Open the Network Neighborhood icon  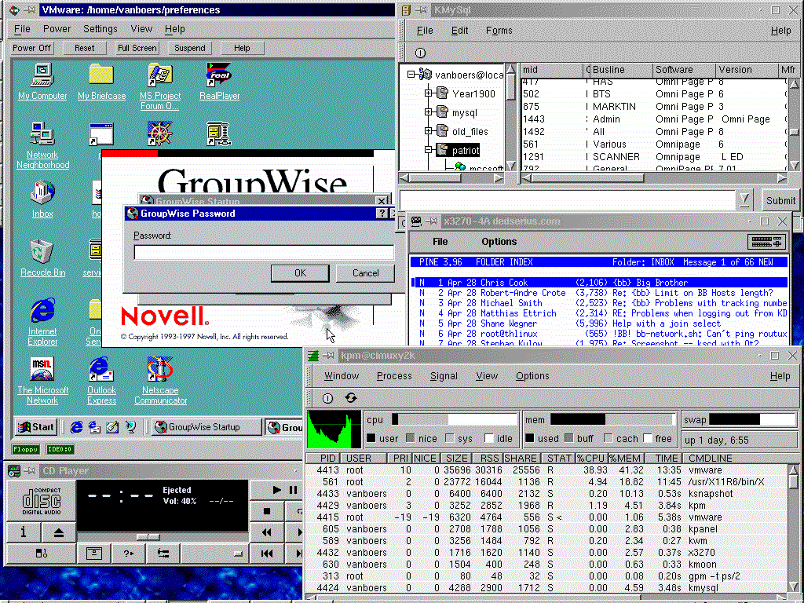click(42, 145)
